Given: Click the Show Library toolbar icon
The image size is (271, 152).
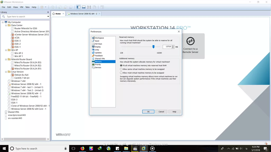Looking at the screenshot, I should 78,7.
